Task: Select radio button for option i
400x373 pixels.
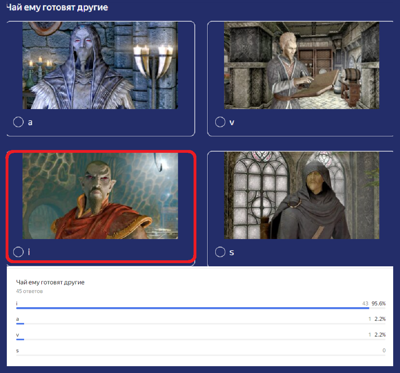Action: (x=18, y=252)
